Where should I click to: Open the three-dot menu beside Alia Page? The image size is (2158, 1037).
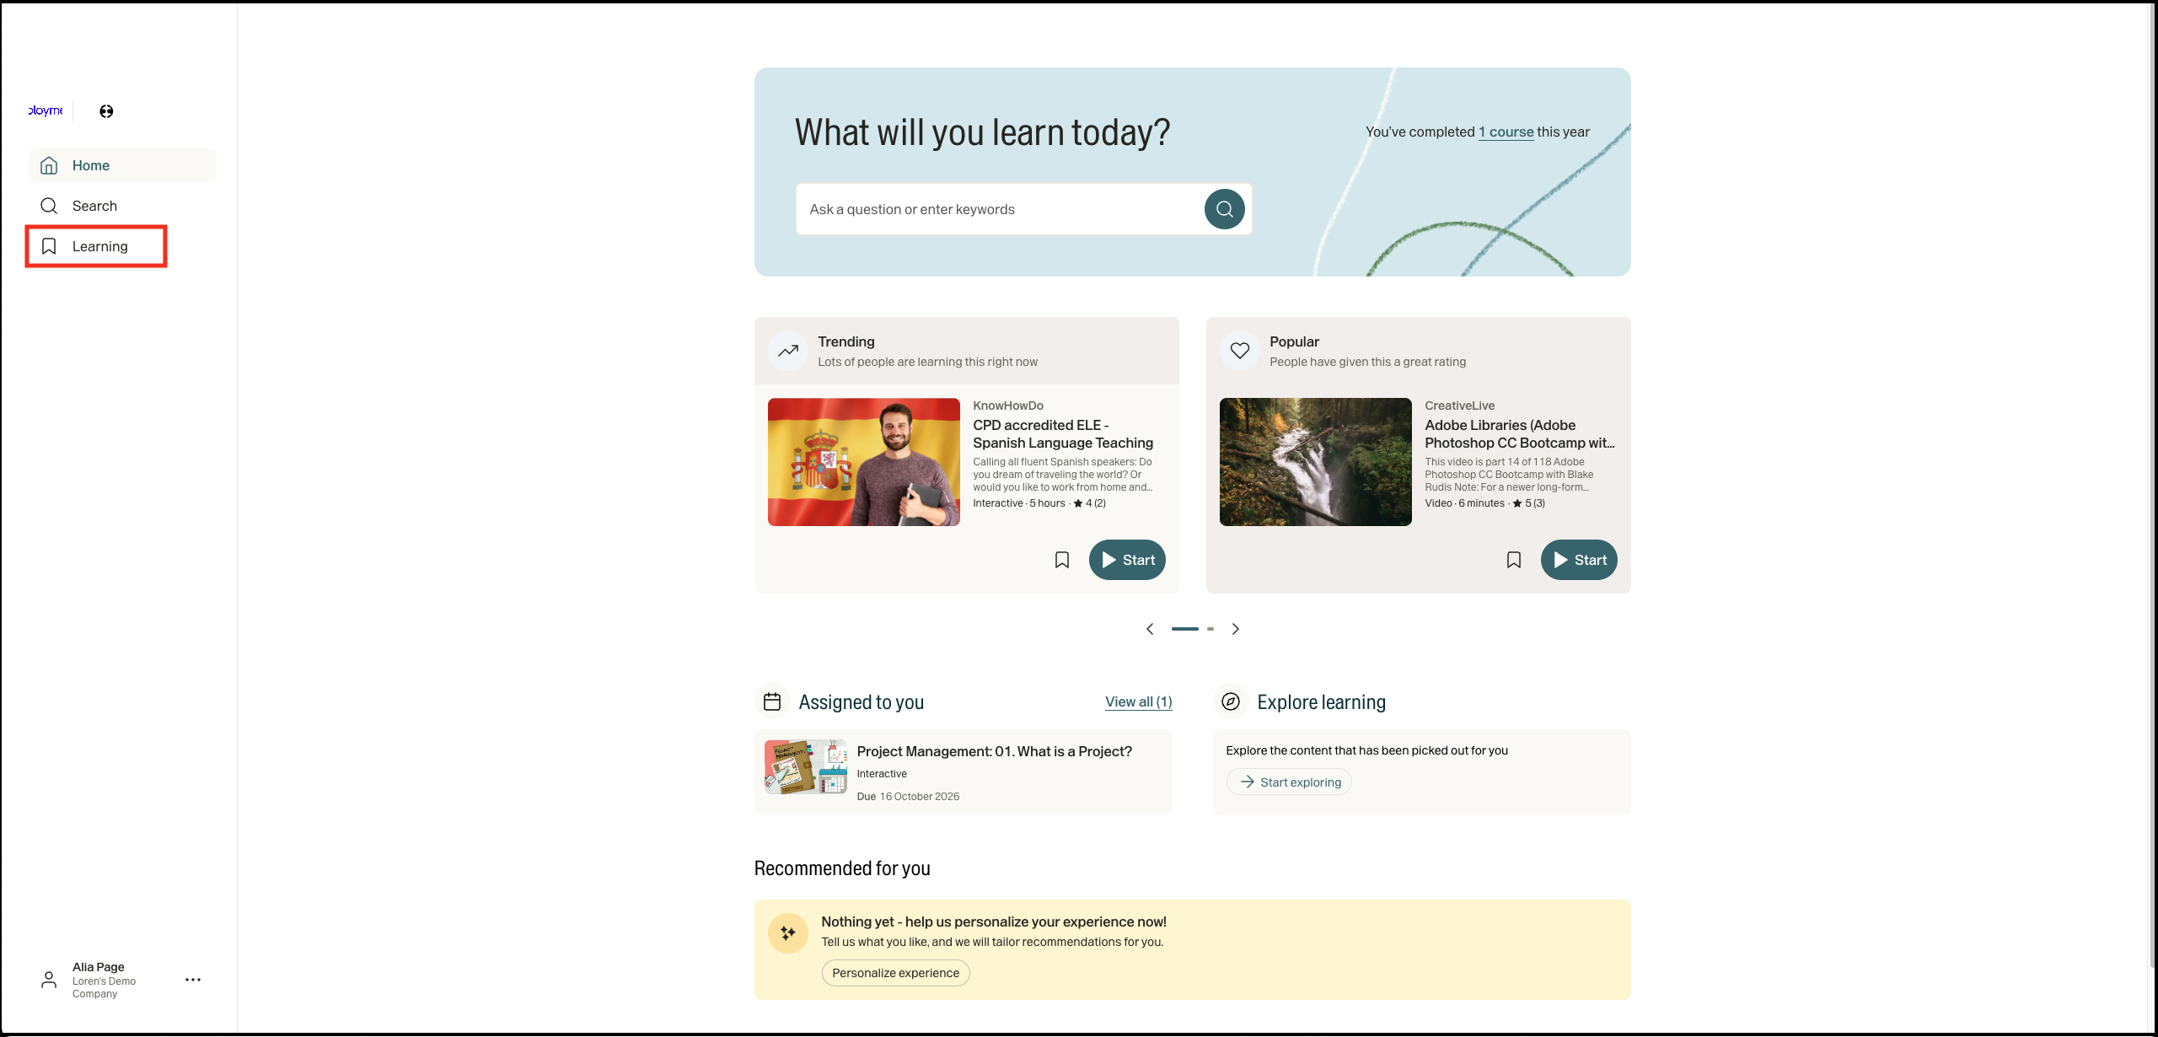(193, 980)
